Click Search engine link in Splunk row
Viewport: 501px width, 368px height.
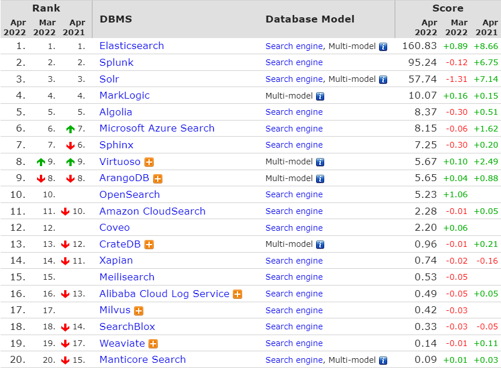pos(294,62)
